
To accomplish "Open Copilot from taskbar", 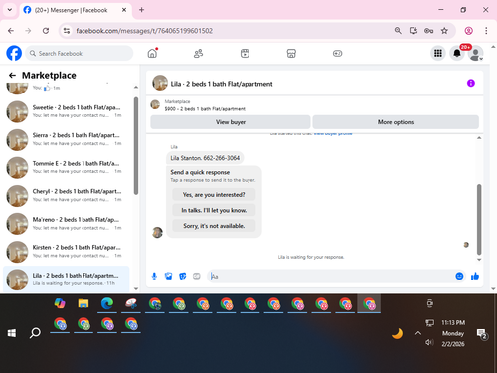I will pos(60,303).
